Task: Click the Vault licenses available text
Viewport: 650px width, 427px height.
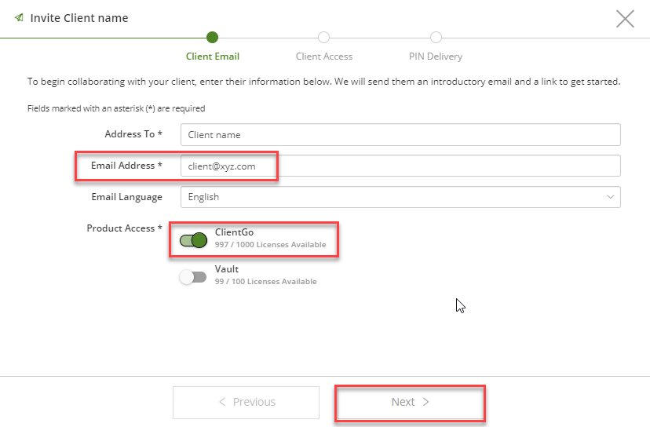Action: tap(265, 282)
